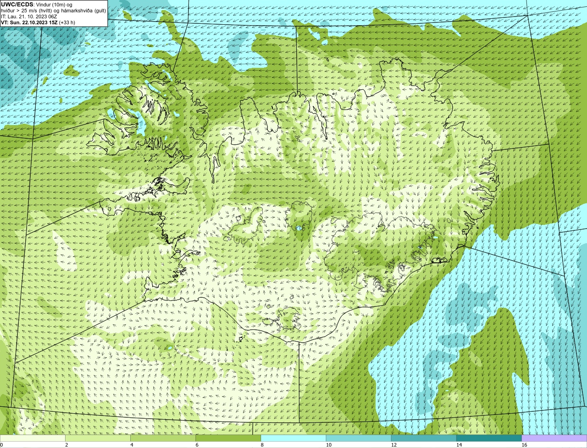Screen dimensions: 587x448
Task: Click the '0' label on the wind scale
Action: point(1,445)
